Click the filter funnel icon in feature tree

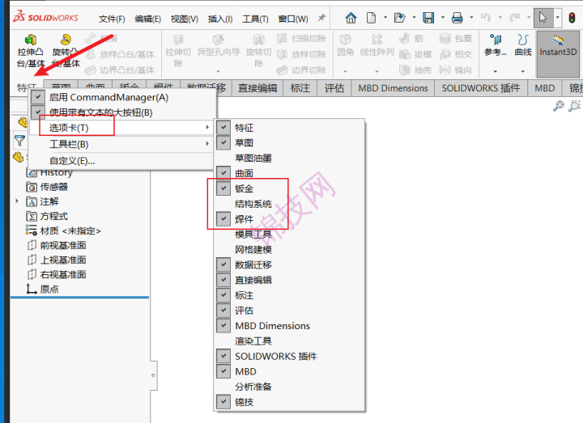(x=19, y=141)
